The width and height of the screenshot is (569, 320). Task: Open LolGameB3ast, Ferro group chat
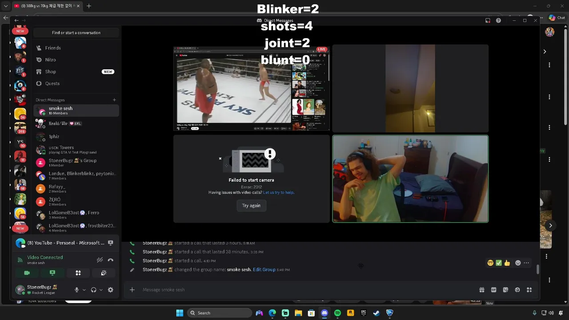pyautogui.click(x=76, y=215)
